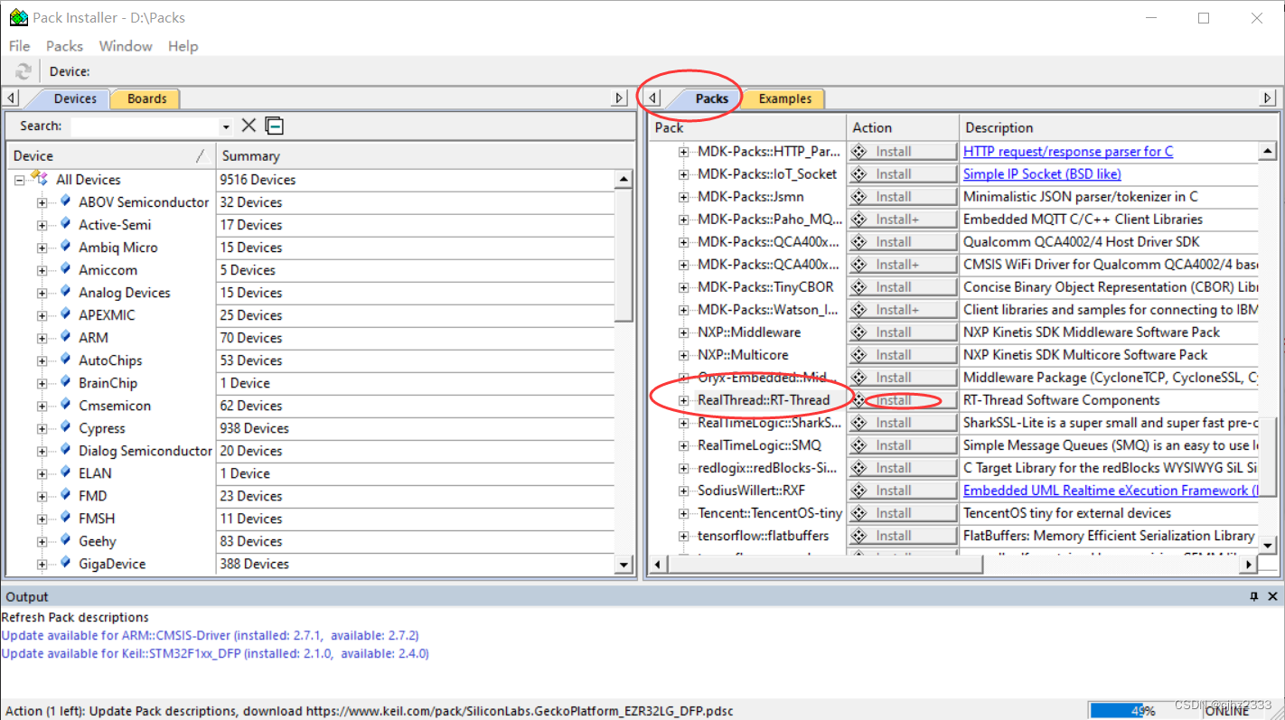Viewport: 1285px width, 720px height.
Task: Install the NXP::Multicore pack
Action: 902,355
